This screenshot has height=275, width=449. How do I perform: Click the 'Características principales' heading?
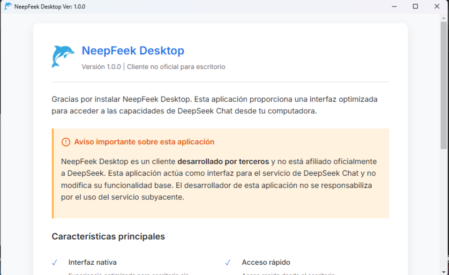click(x=108, y=237)
